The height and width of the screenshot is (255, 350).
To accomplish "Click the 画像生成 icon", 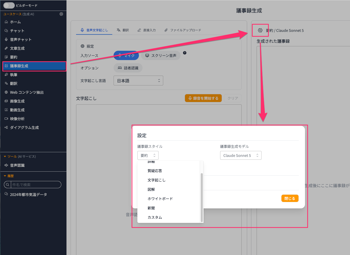I will click(6, 101).
